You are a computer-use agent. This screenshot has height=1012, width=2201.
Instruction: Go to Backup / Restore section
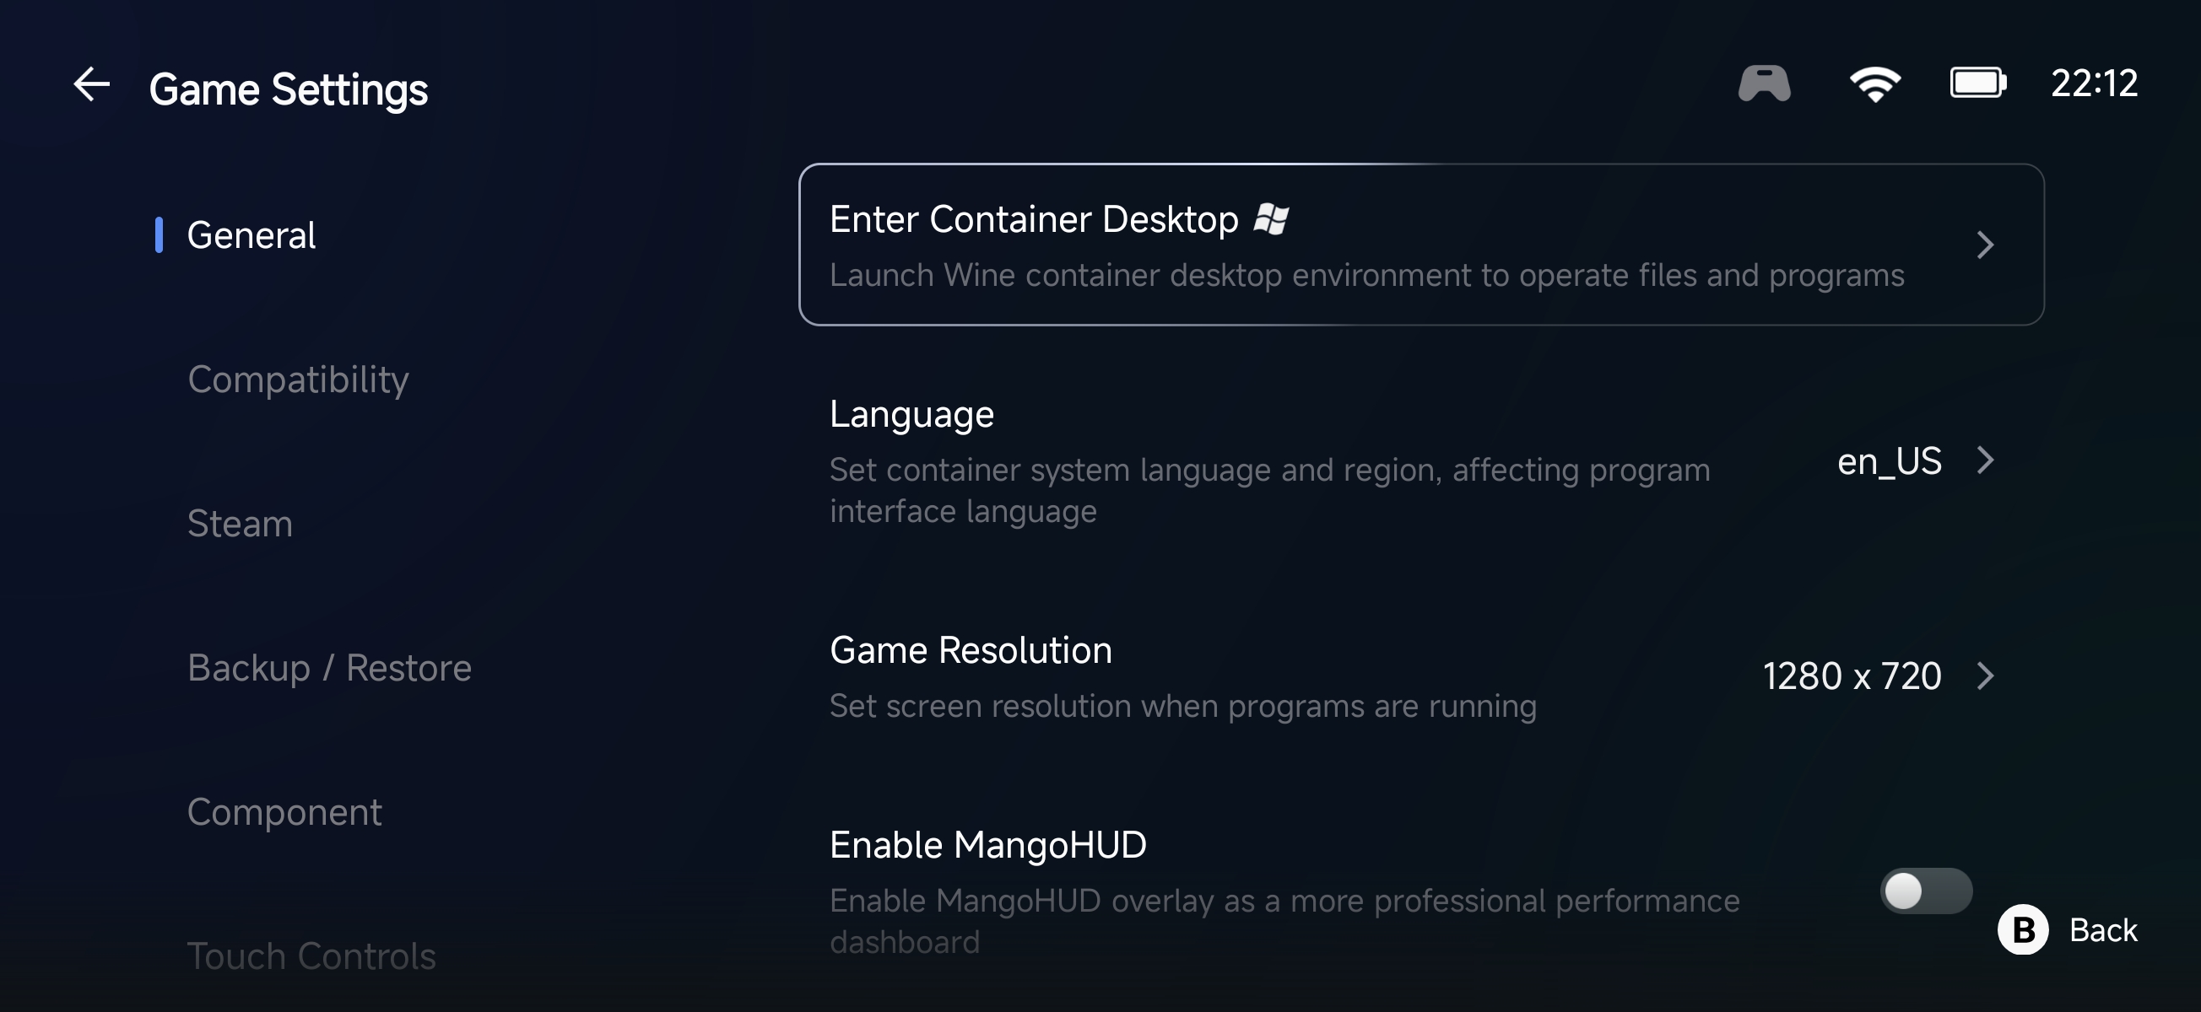(329, 669)
